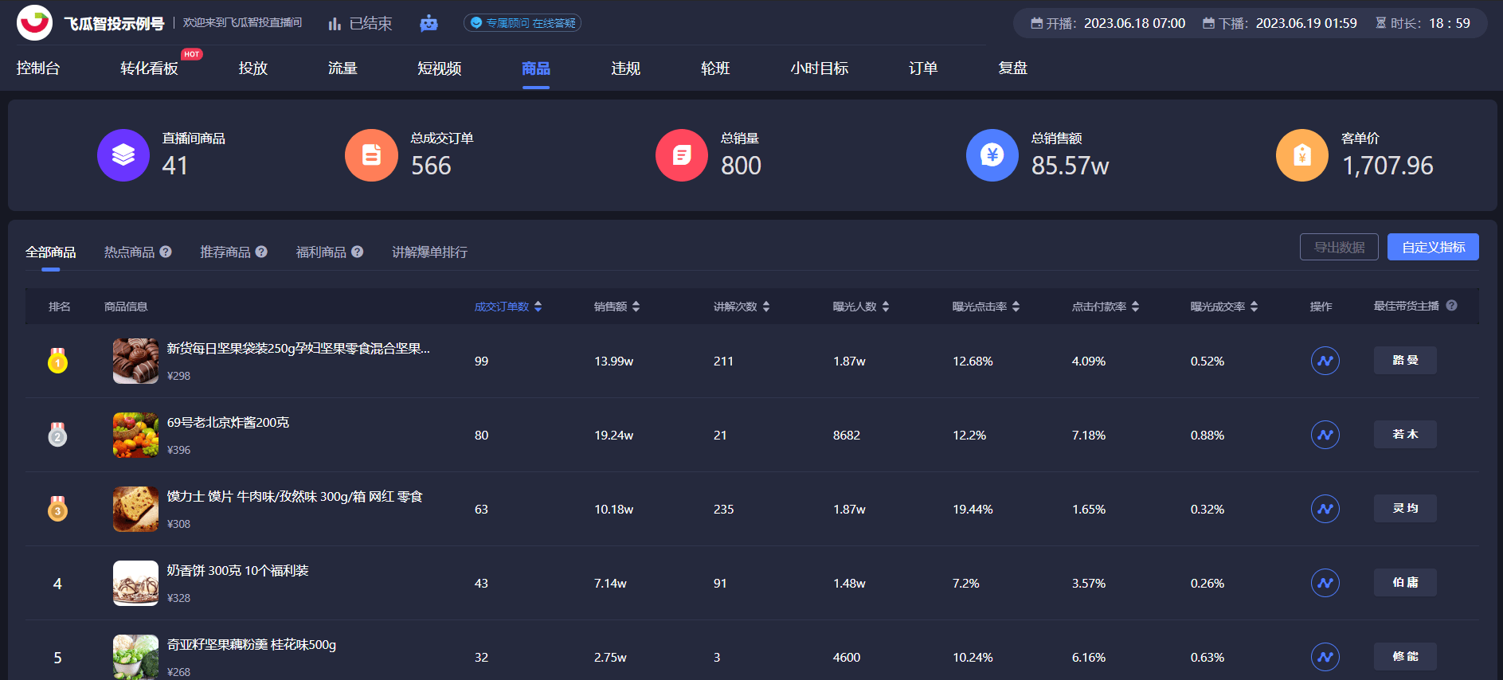Select the 讲解爆单排行 sub-tab

click(x=429, y=252)
